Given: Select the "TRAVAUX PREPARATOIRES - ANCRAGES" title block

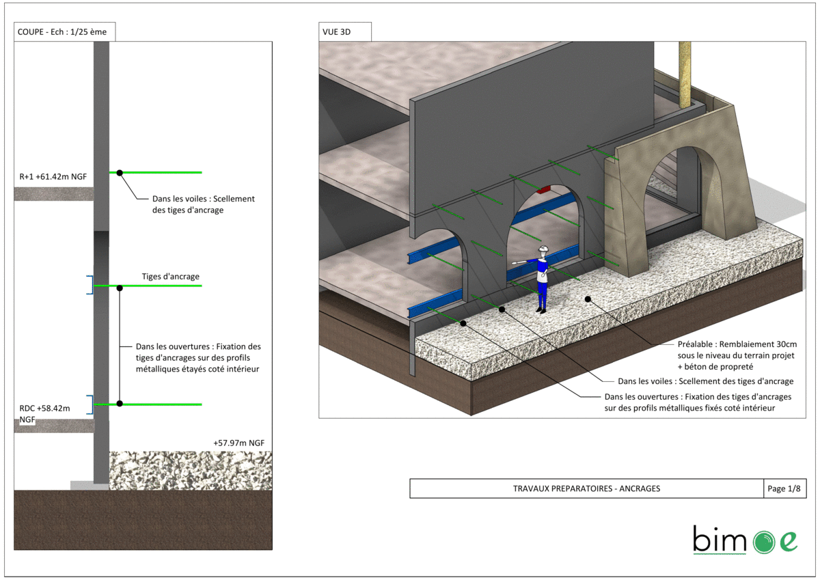Looking at the screenshot, I should [x=586, y=488].
